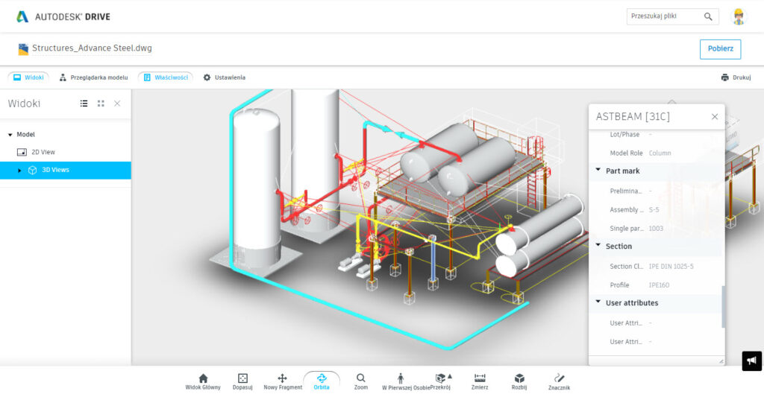
Task: Toggle the Widoki panel button
Action: click(28, 77)
